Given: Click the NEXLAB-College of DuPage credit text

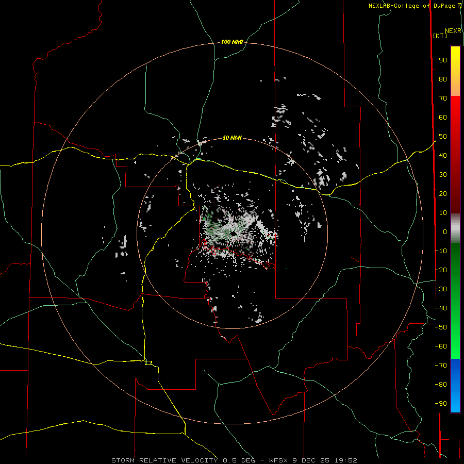Looking at the screenshot, I should point(411,6).
